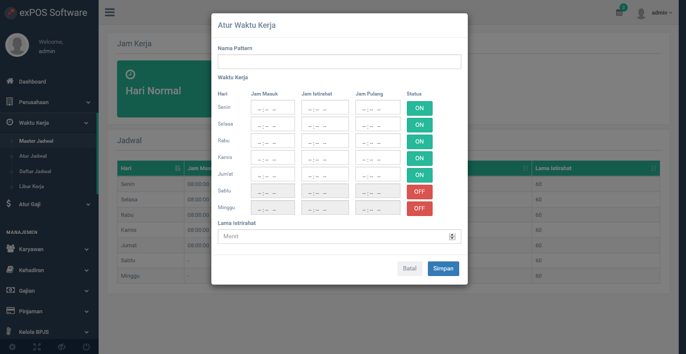Click the Dashboard home icon
The width and height of the screenshot is (686, 354).
coord(10,81)
